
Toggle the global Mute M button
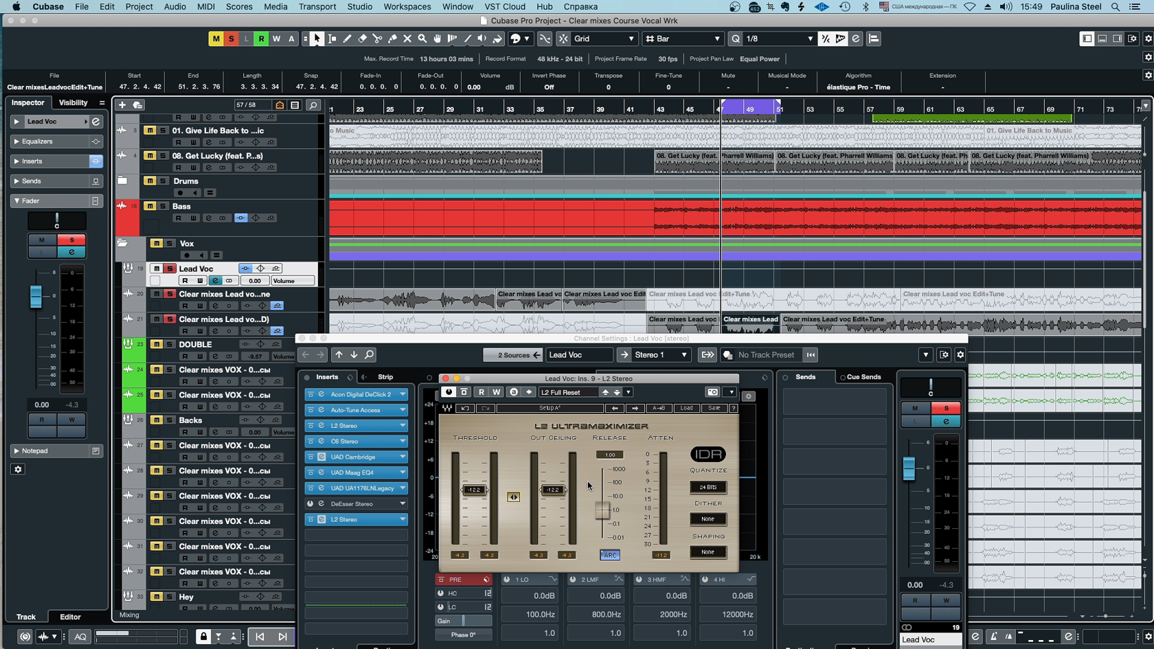pyautogui.click(x=216, y=39)
